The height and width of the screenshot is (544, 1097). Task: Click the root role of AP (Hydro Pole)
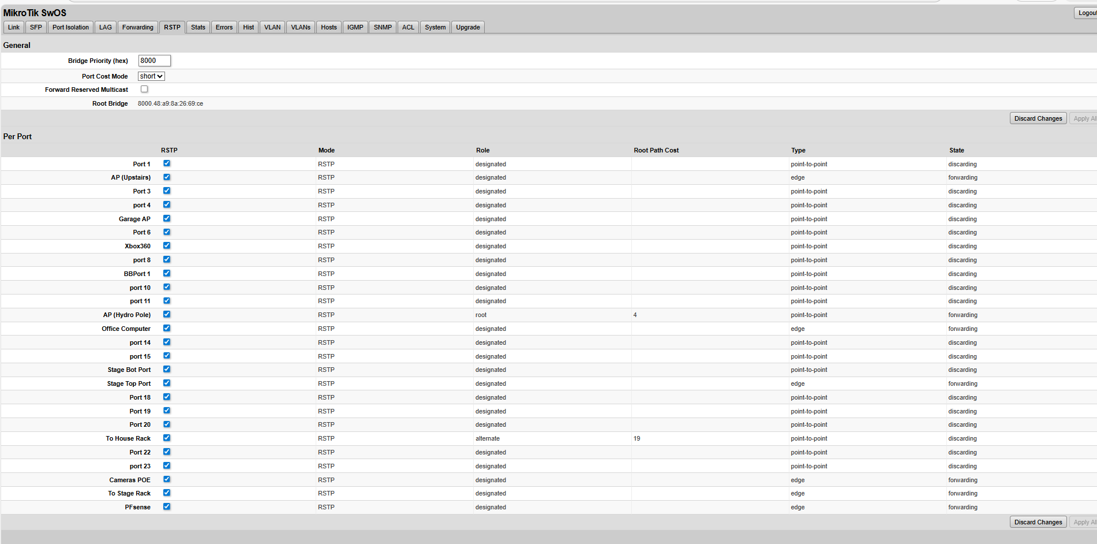pyautogui.click(x=481, y=315)
